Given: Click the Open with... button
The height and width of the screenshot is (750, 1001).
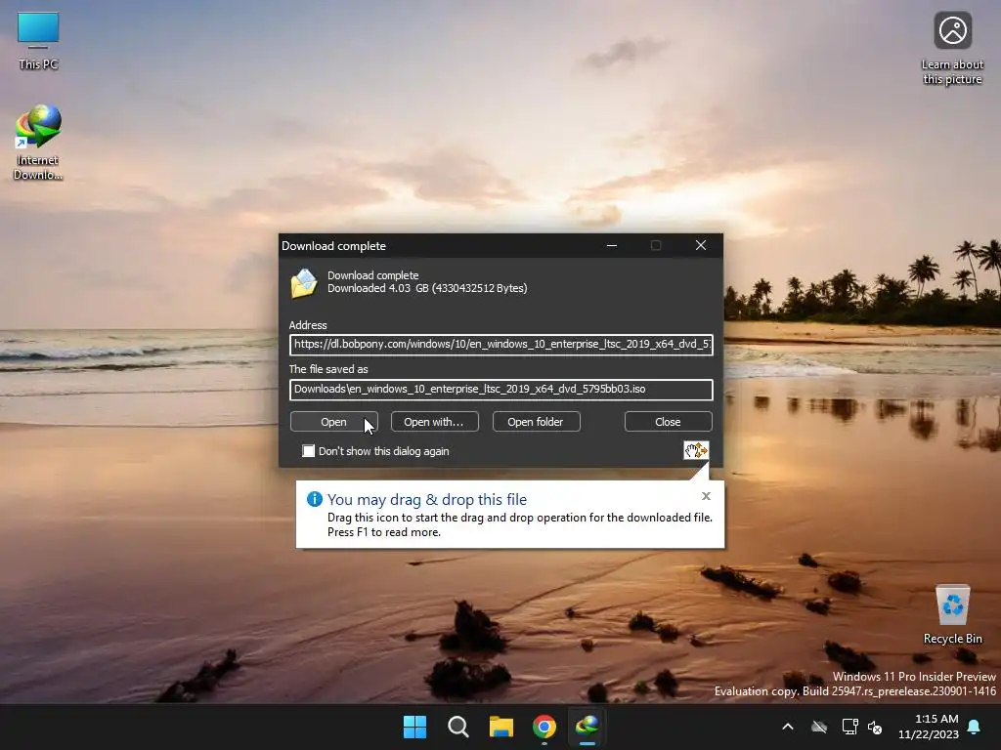Looking at the screenshot, I should point(434,422).
